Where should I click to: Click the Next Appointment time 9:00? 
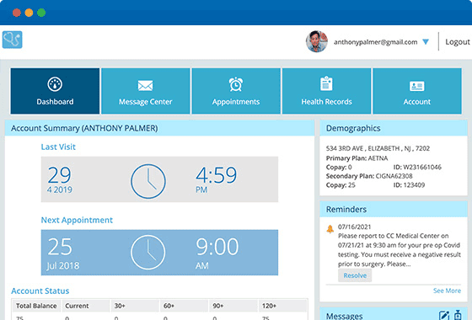click(x=217, y=247)
